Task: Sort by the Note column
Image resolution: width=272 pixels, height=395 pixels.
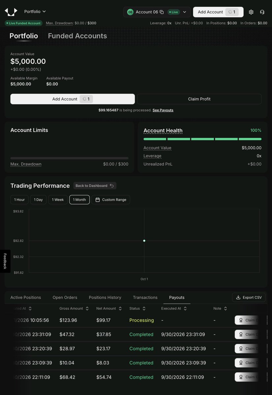Action: (x=220, y=309)
